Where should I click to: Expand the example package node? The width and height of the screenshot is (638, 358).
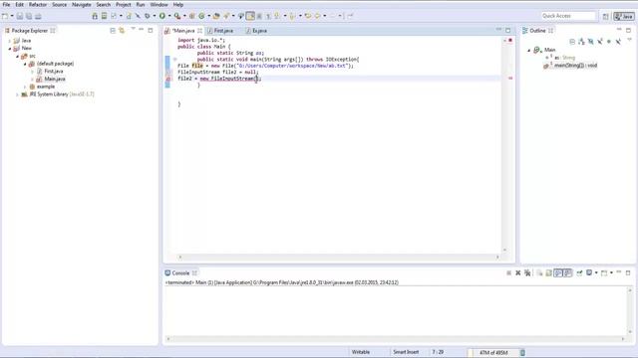pos(25,87)
